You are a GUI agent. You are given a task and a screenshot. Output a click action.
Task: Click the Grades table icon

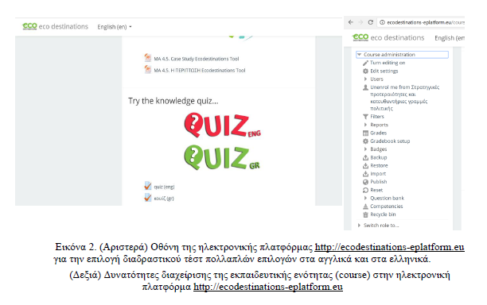[x=365, y=133]
